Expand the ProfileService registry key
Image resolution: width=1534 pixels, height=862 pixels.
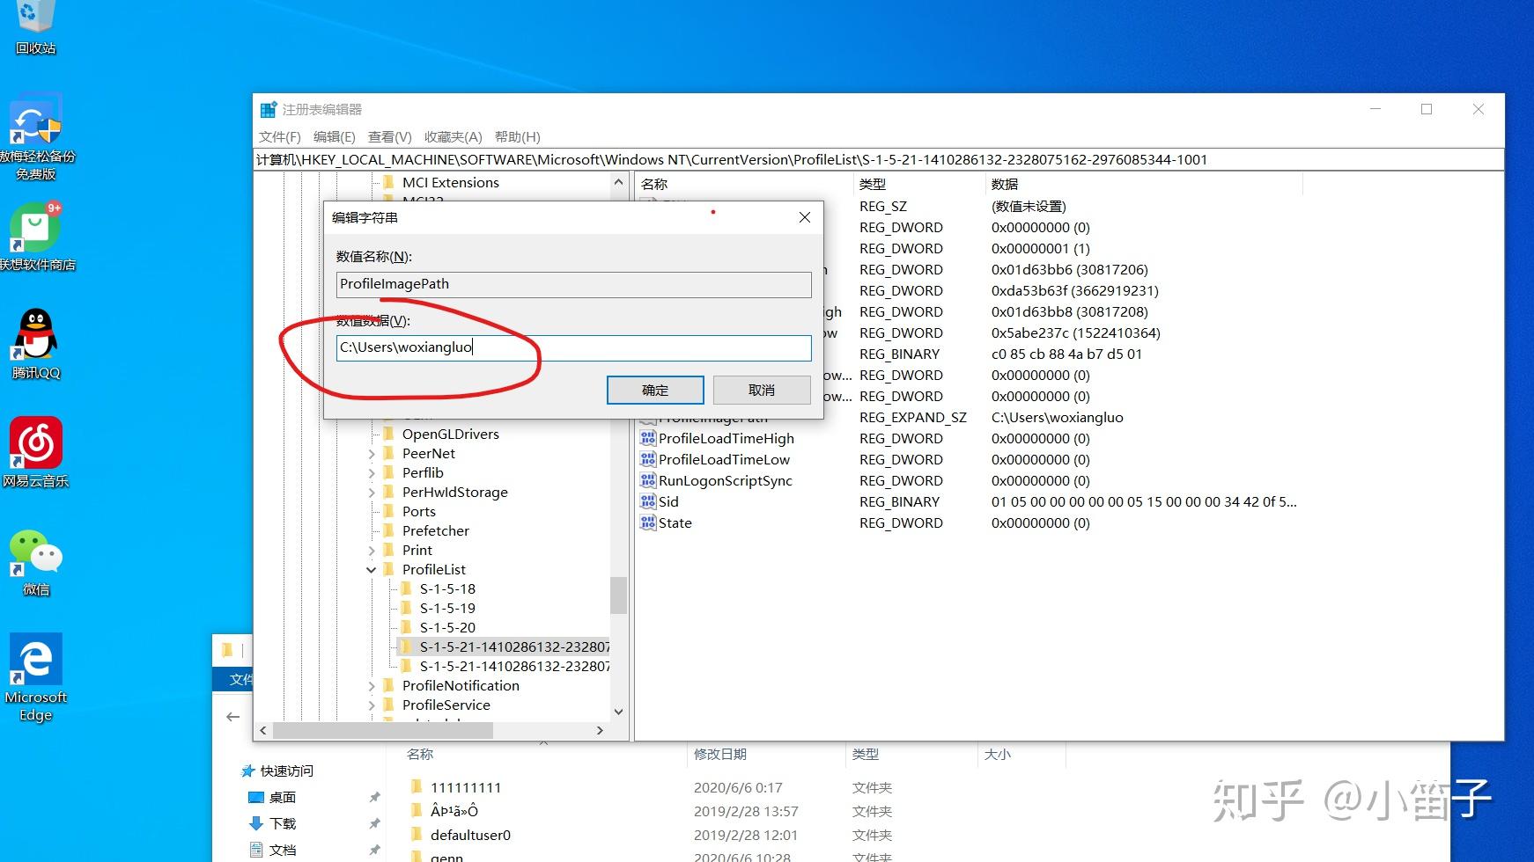371,705
